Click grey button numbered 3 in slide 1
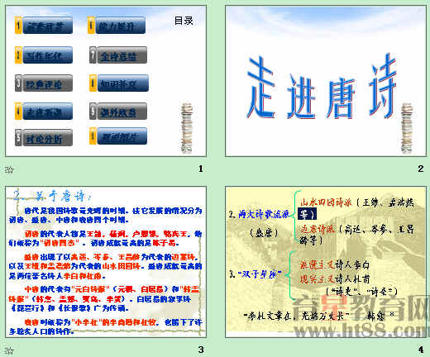 [x=44, y=83]
